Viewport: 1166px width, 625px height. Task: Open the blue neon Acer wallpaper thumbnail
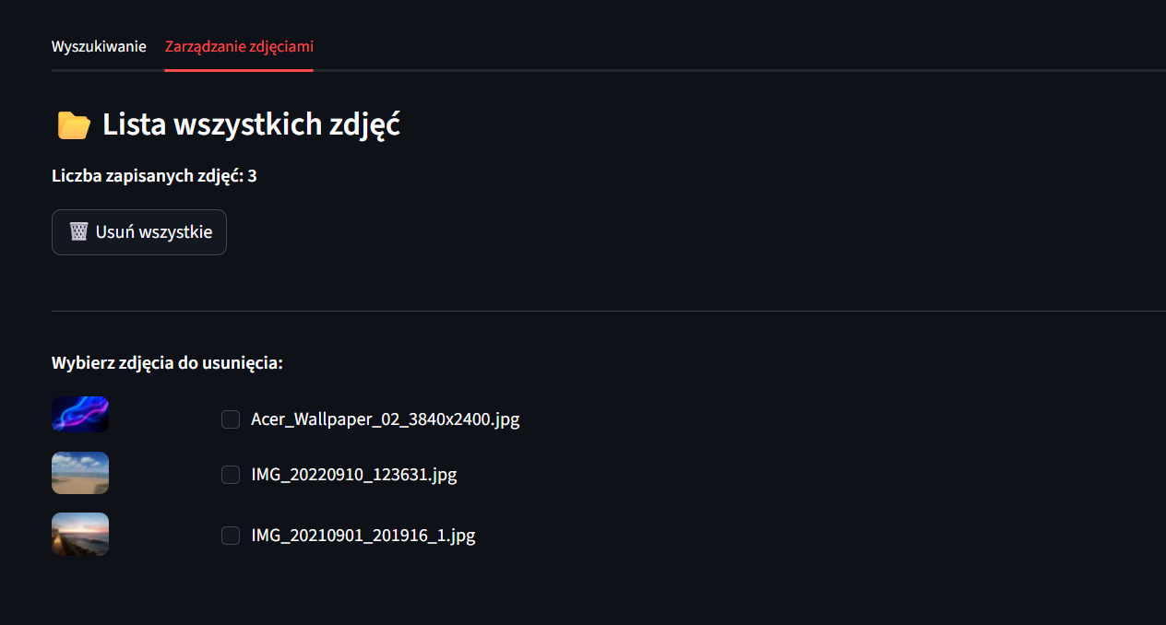(80, 414)
